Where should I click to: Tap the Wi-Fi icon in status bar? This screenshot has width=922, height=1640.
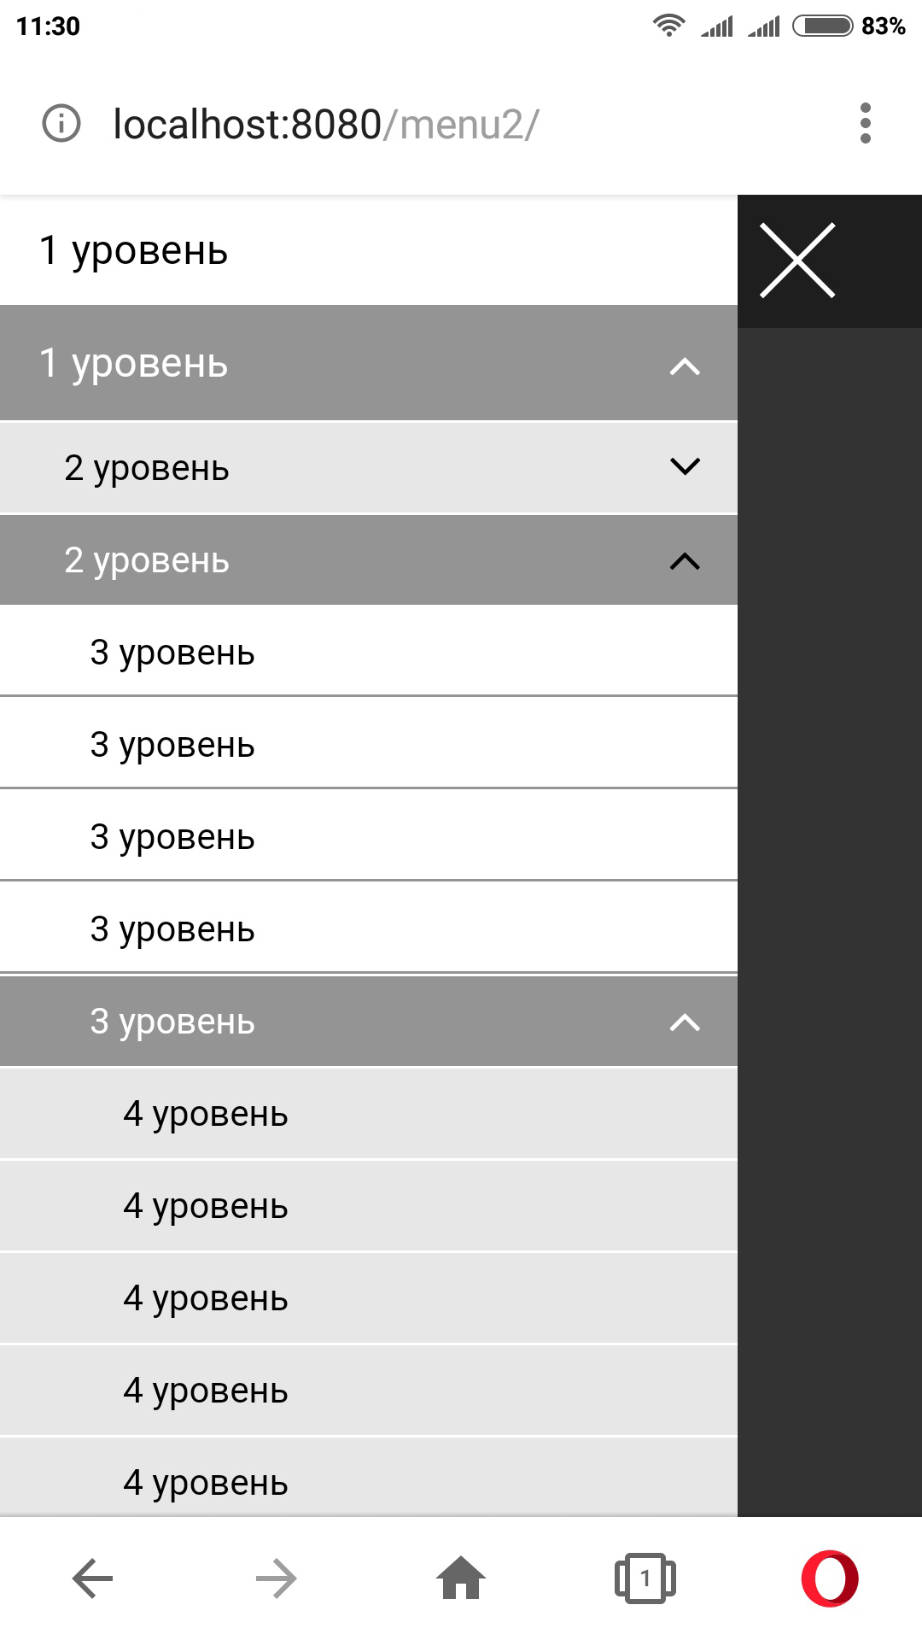(669, 26)
